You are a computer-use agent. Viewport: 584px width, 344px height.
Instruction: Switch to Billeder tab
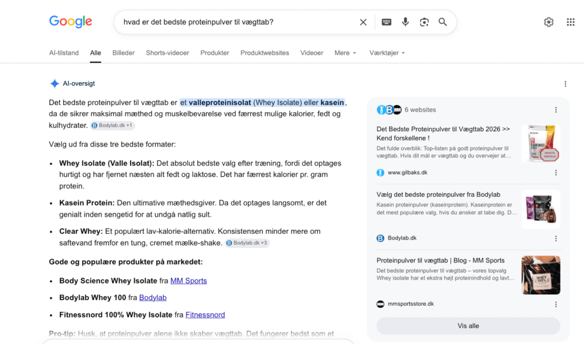pyautogui.click(x=123, y=53)
